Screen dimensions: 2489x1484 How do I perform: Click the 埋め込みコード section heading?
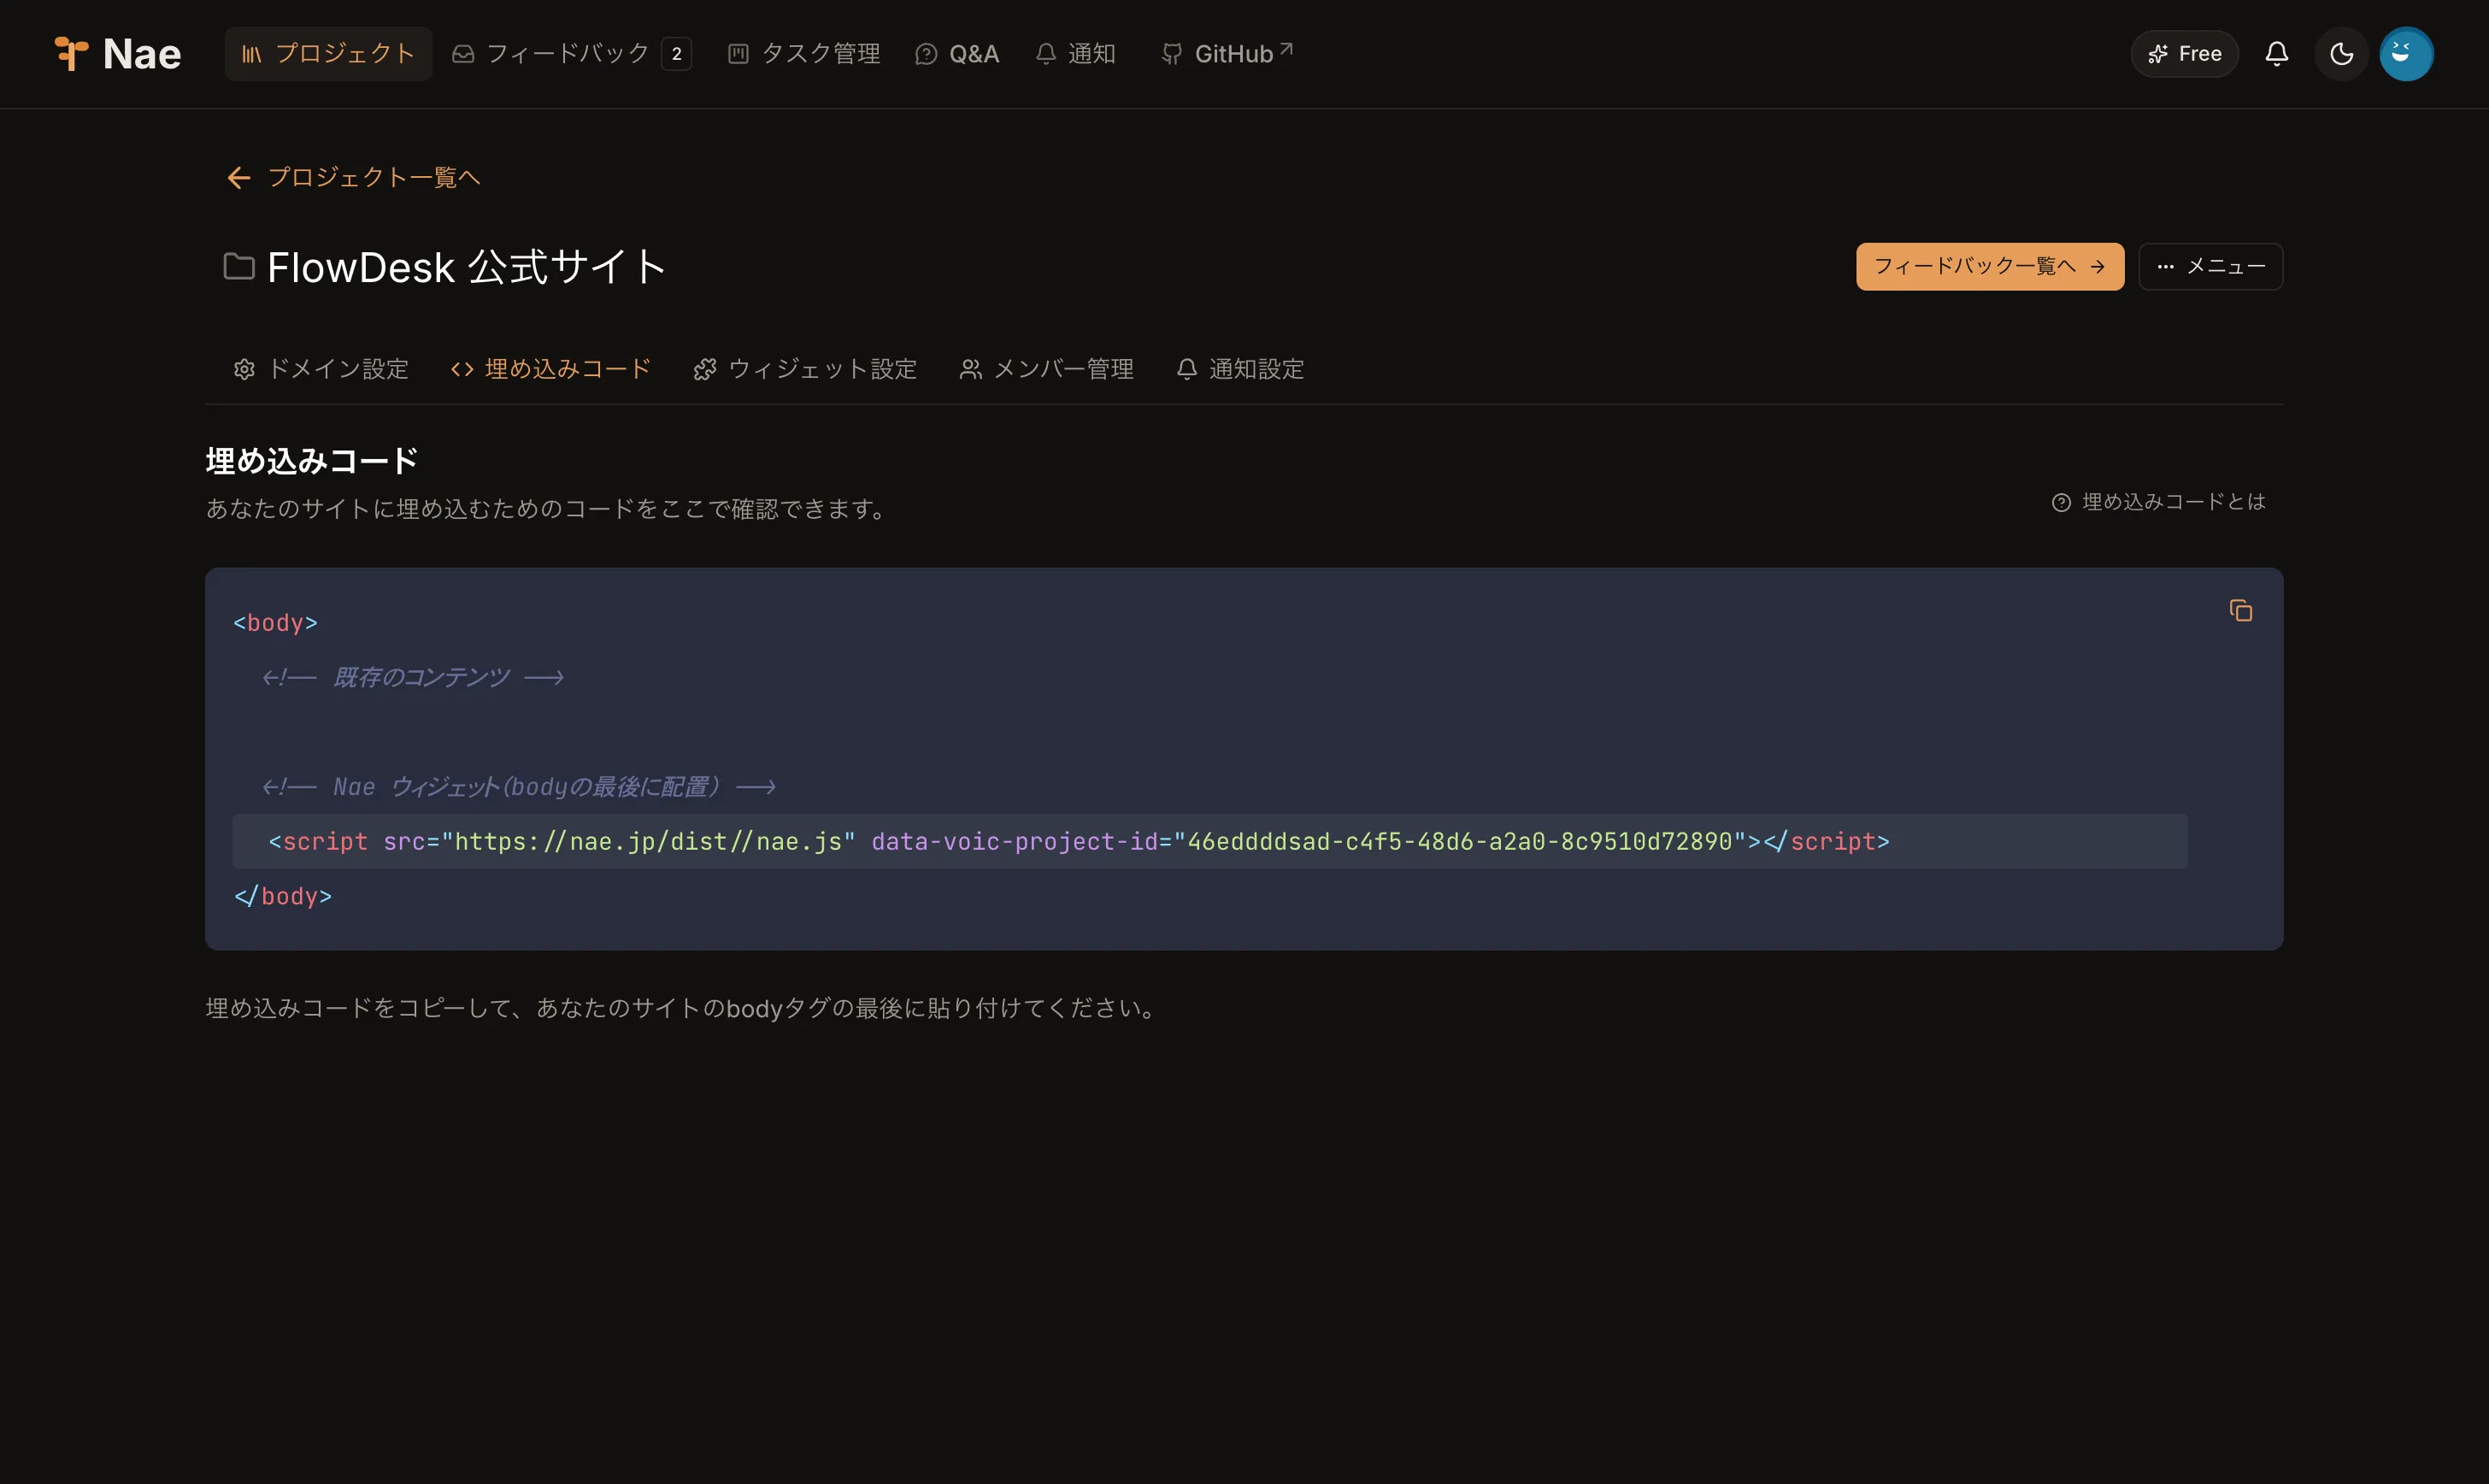coord(312,461)
